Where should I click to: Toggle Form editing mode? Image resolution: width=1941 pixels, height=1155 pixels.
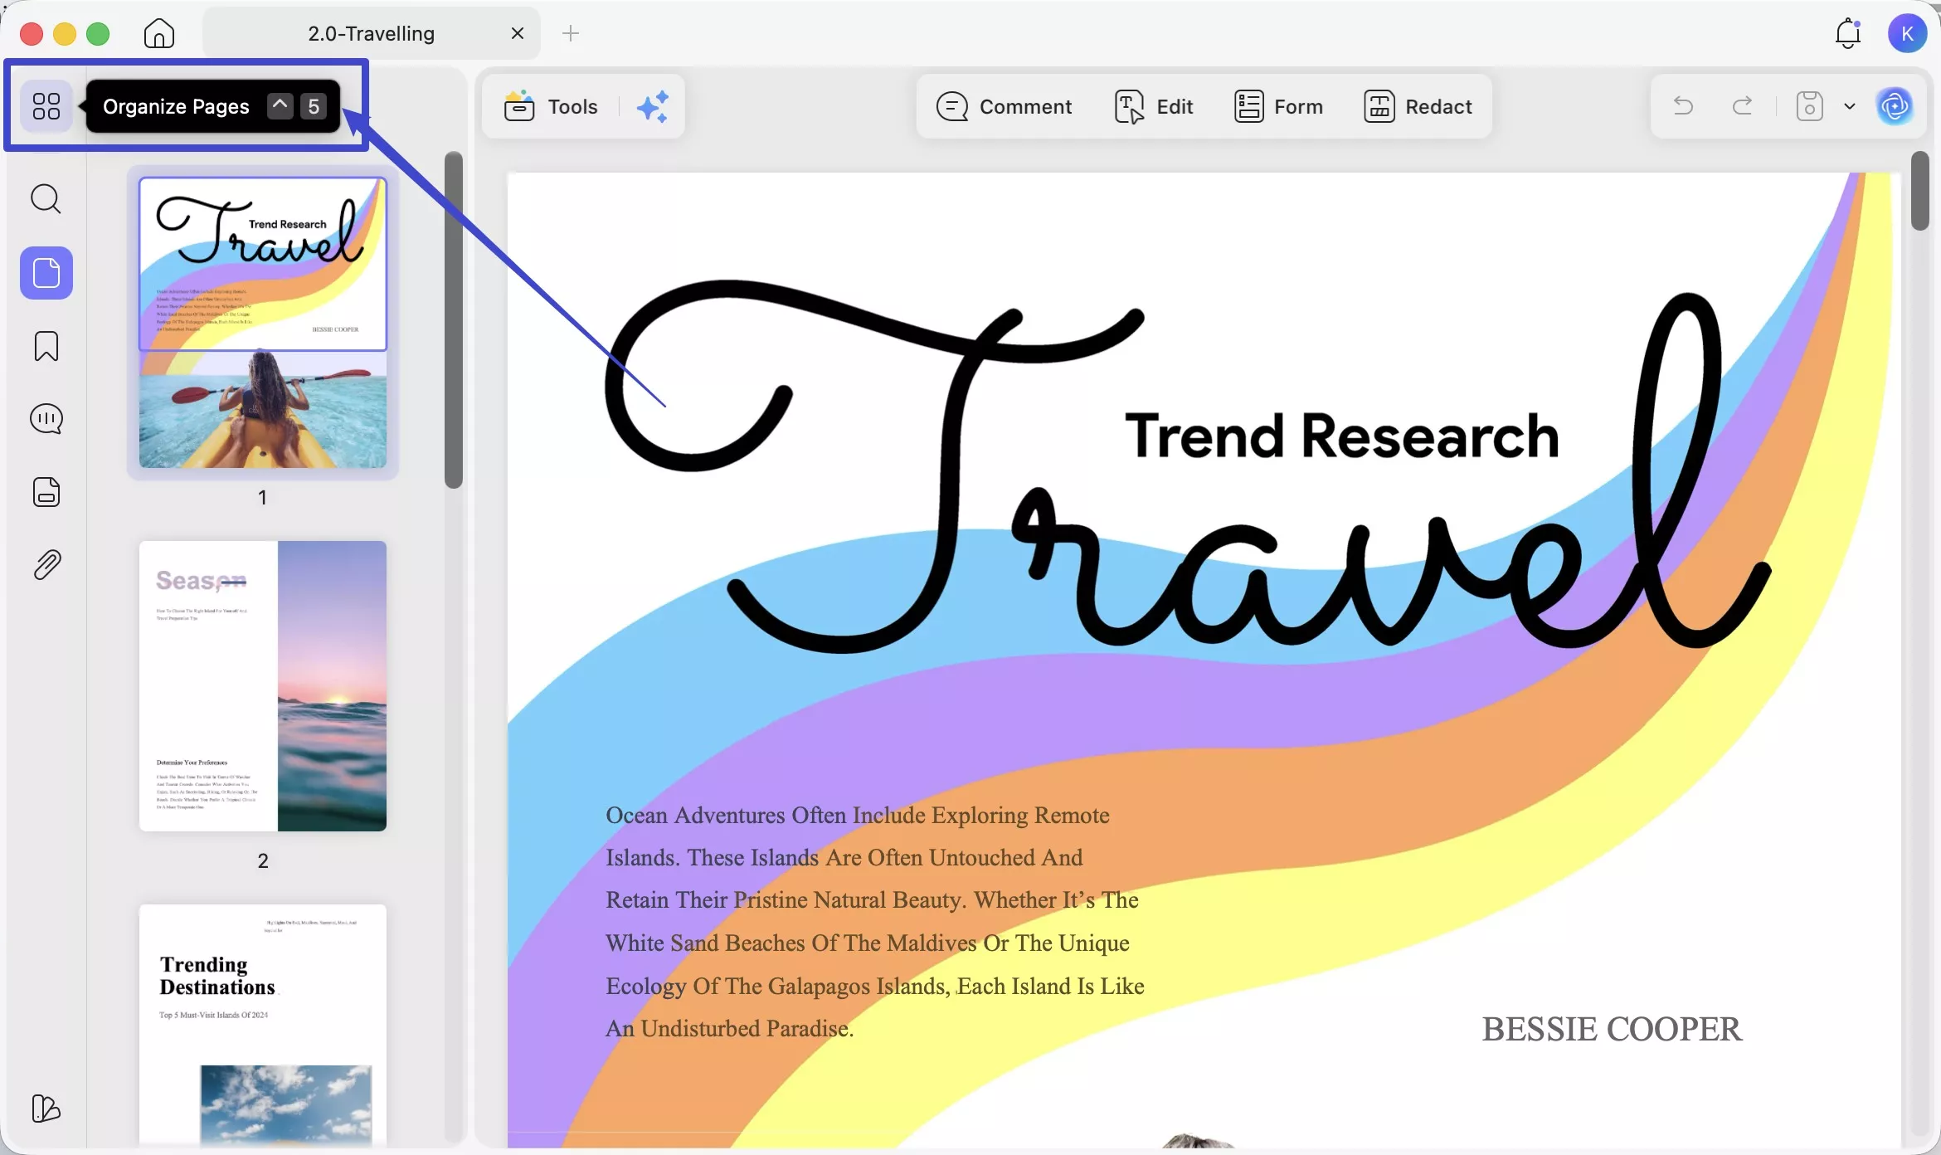(1278, 106)
